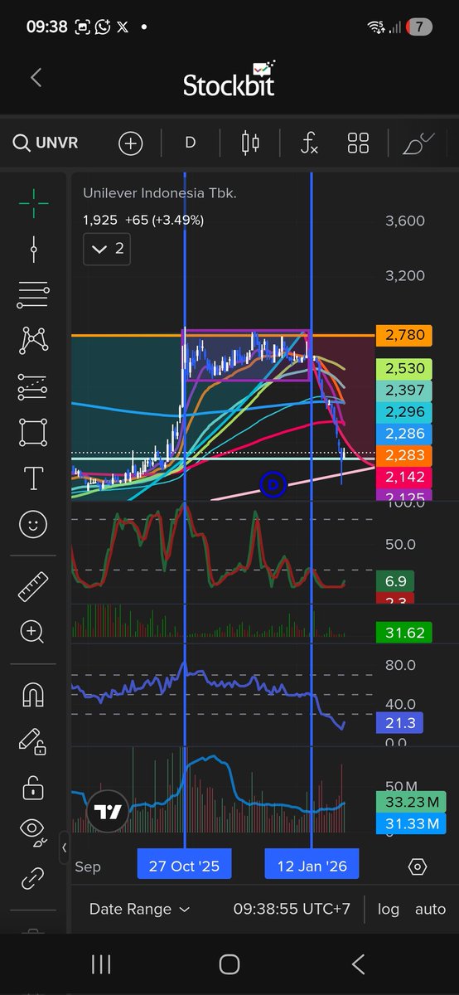Open the fx indicators menu
The image size is (459, 995).
pyautogui.click(x=309, y=143)
